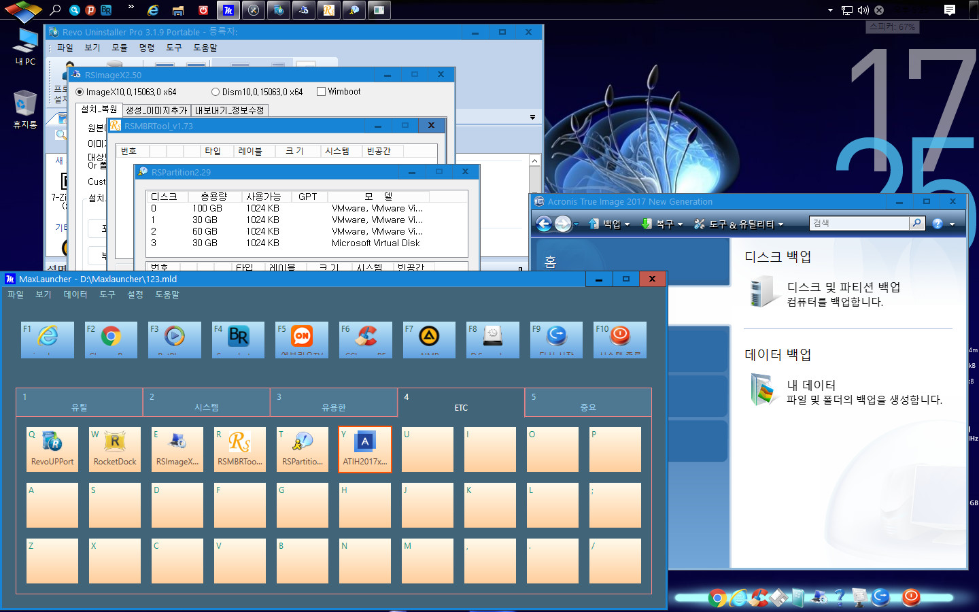This screenshot has width=979, height=612.
Task: Open 내 데이터 backup in Acronis
Action: [x=811, y=385]
